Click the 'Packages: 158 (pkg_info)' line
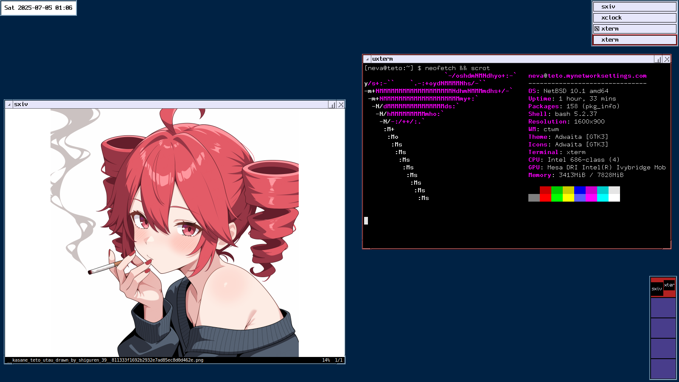 tap(574, 107)
